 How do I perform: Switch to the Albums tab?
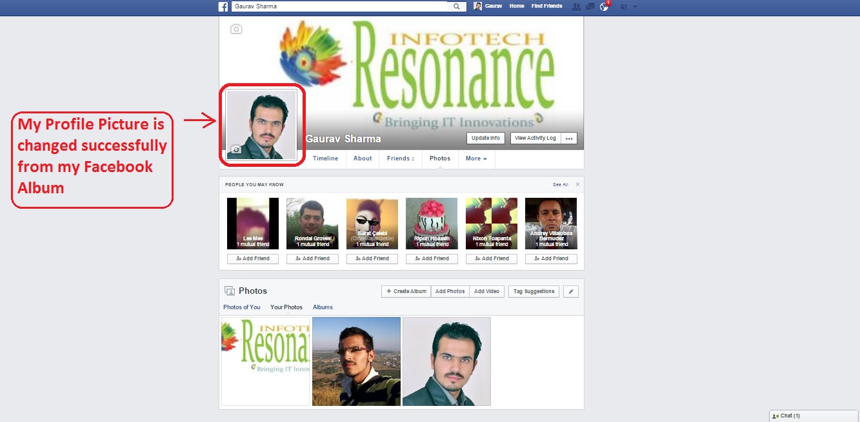(323, 307)
